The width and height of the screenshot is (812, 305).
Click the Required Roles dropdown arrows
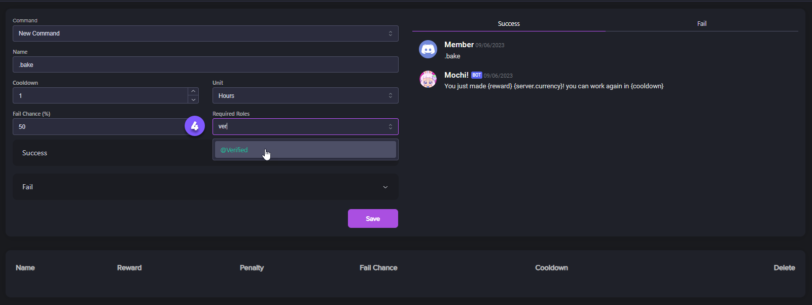click(390, 126)
